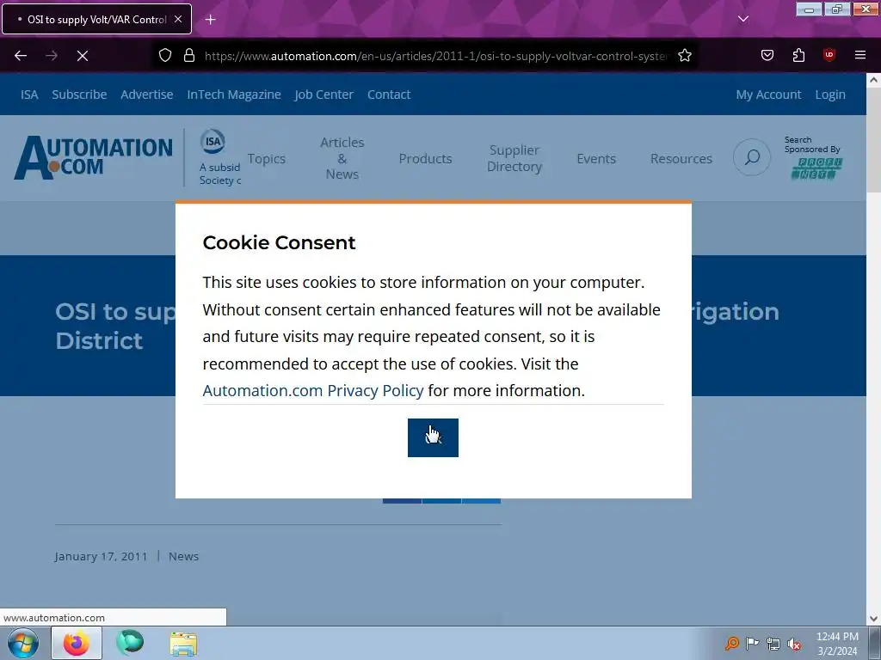Viewport: 881px width, 660px height.
Task: Accept cookies with the blue button
Action: (x=433, y=437)
